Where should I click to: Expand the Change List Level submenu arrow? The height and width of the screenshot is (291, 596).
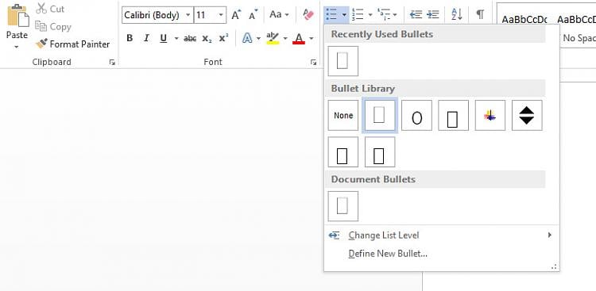(x=549, y=235)
